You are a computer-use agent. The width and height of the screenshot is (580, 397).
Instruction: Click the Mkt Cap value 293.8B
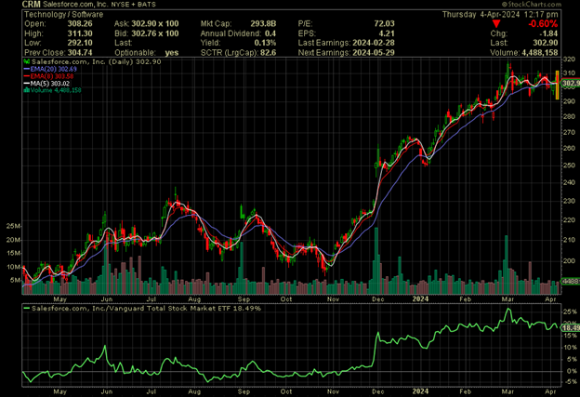(263, 23)
